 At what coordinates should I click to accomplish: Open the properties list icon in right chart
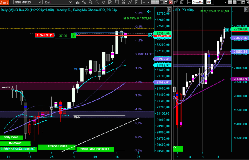[189, 2]
